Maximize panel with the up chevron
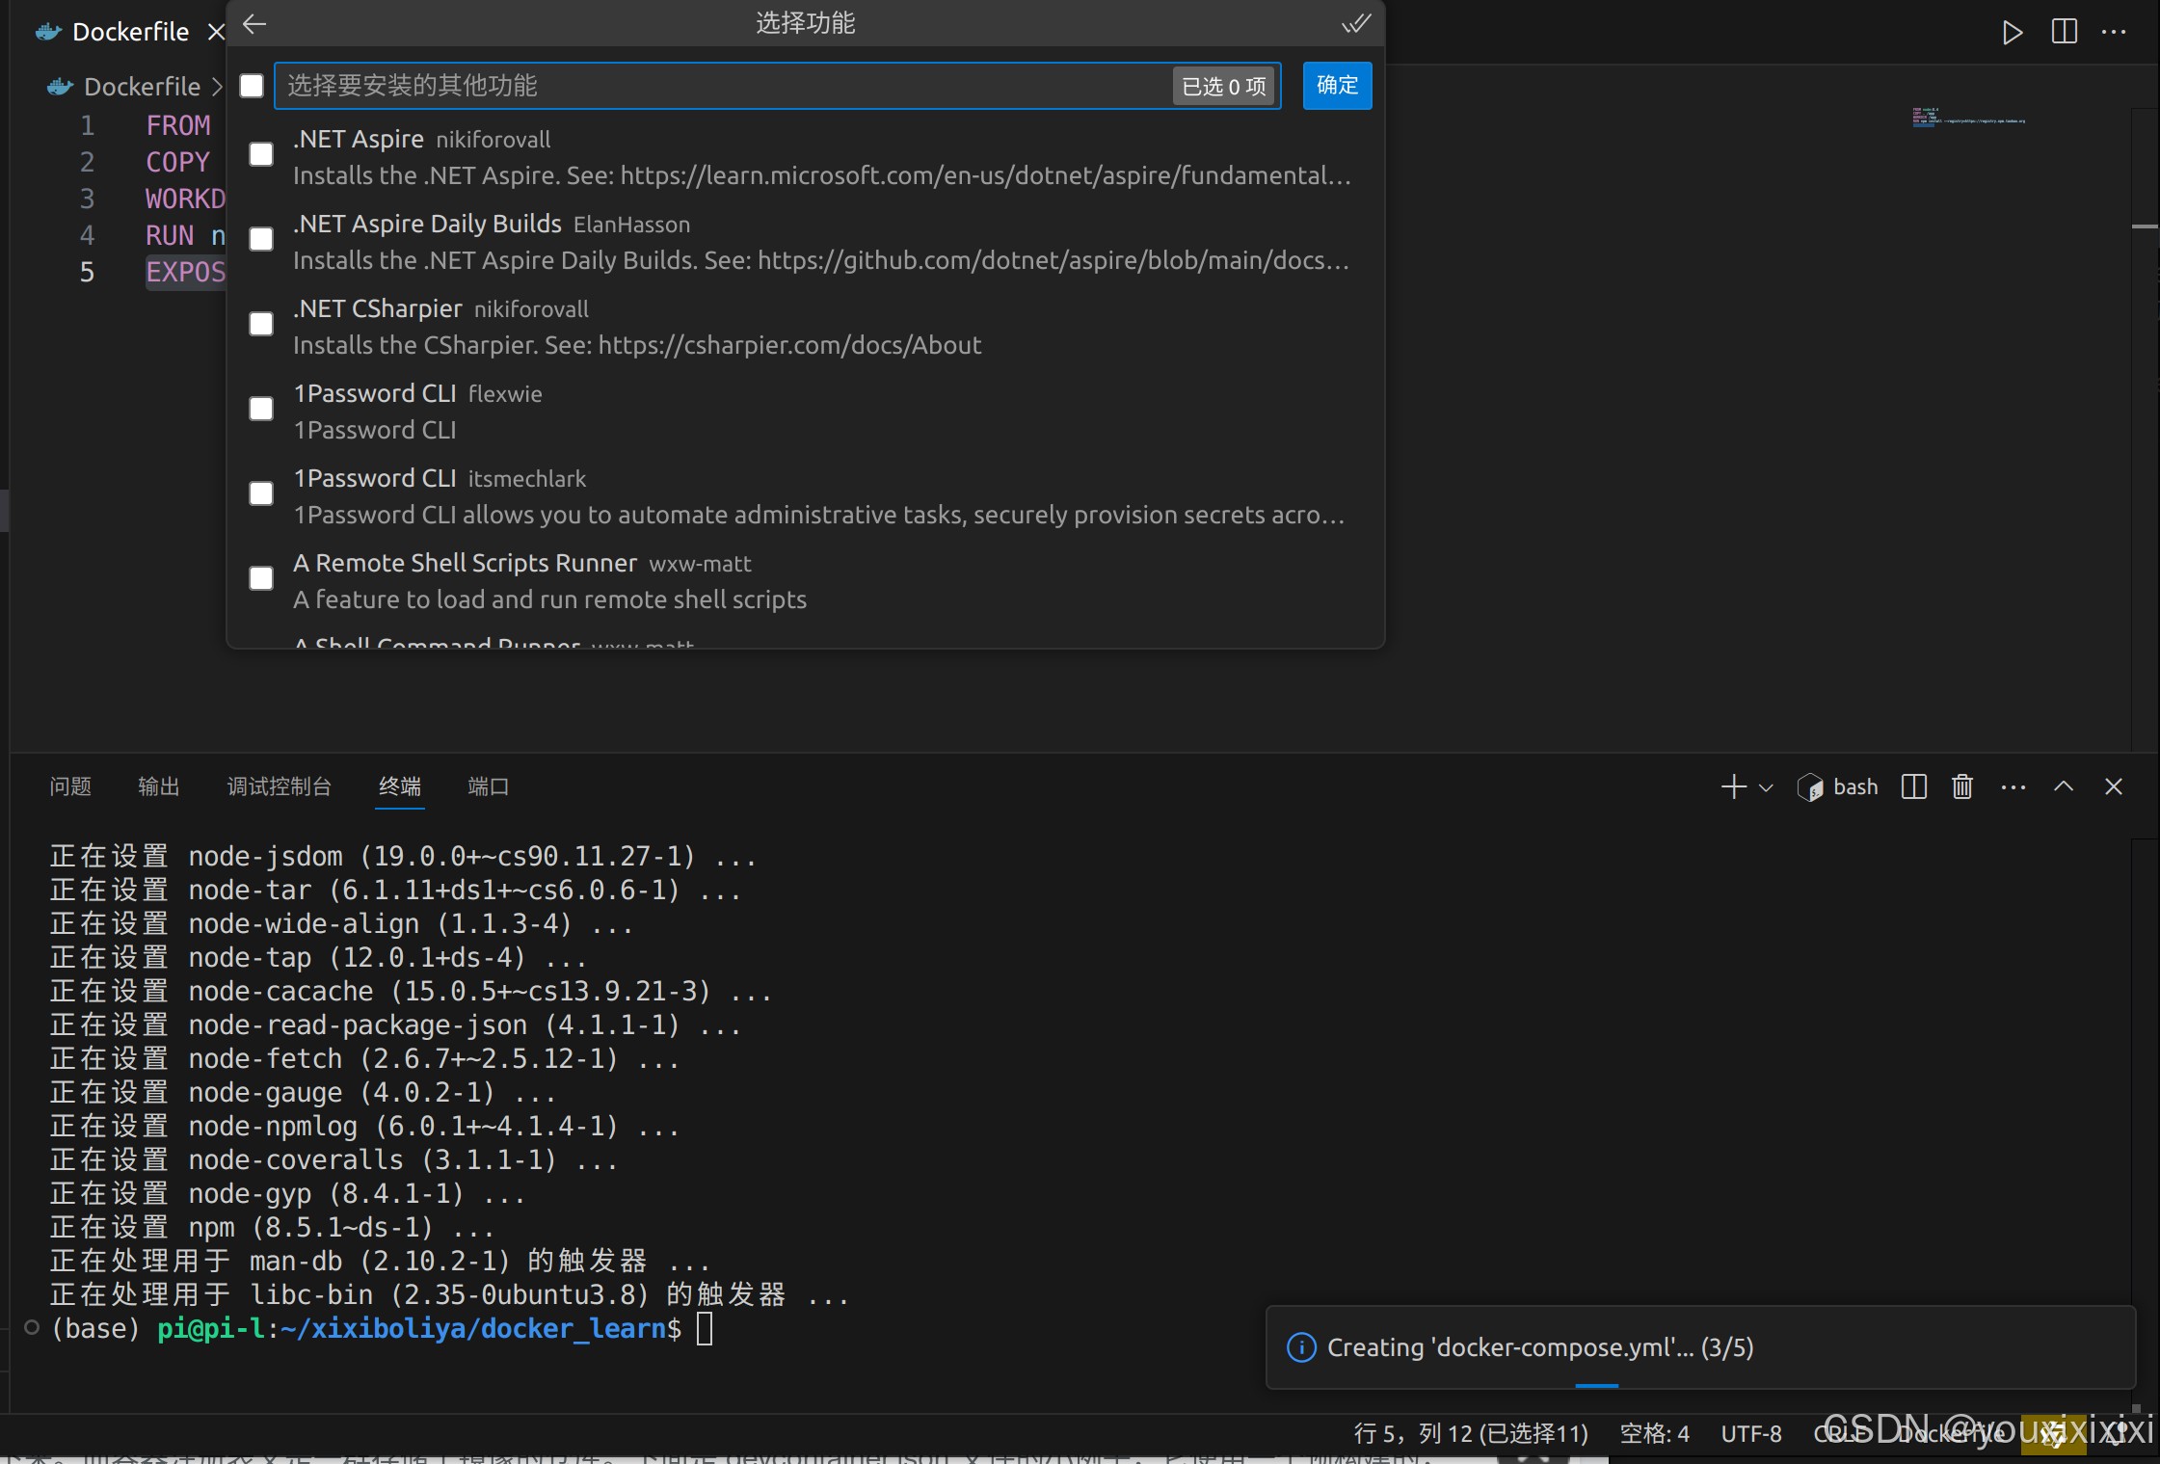Viewport: 2160px width, 1464px height. 2064,786
